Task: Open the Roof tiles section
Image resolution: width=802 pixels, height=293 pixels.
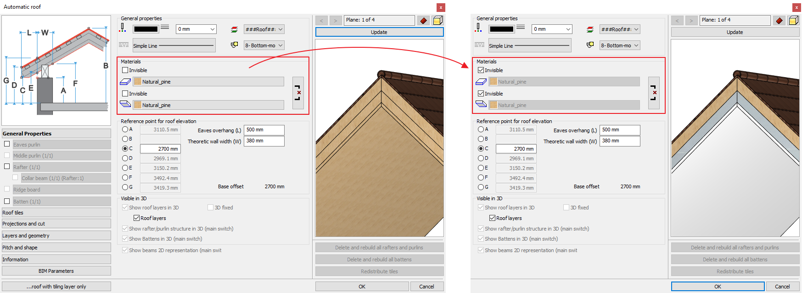Action: click(x=56, y=213)
